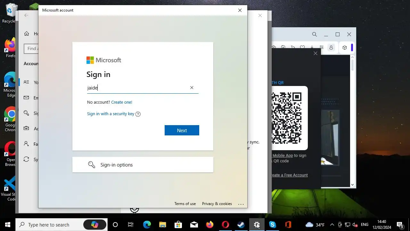Click the muted volume speaker icon
The width and height of the screenshot is (410, 231).
[x=355, y=225]
